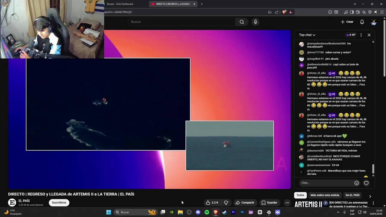This screenshot has width=386, height=217.
Task: Open EL PAÍS channel avatar
Action: (12, 203)
